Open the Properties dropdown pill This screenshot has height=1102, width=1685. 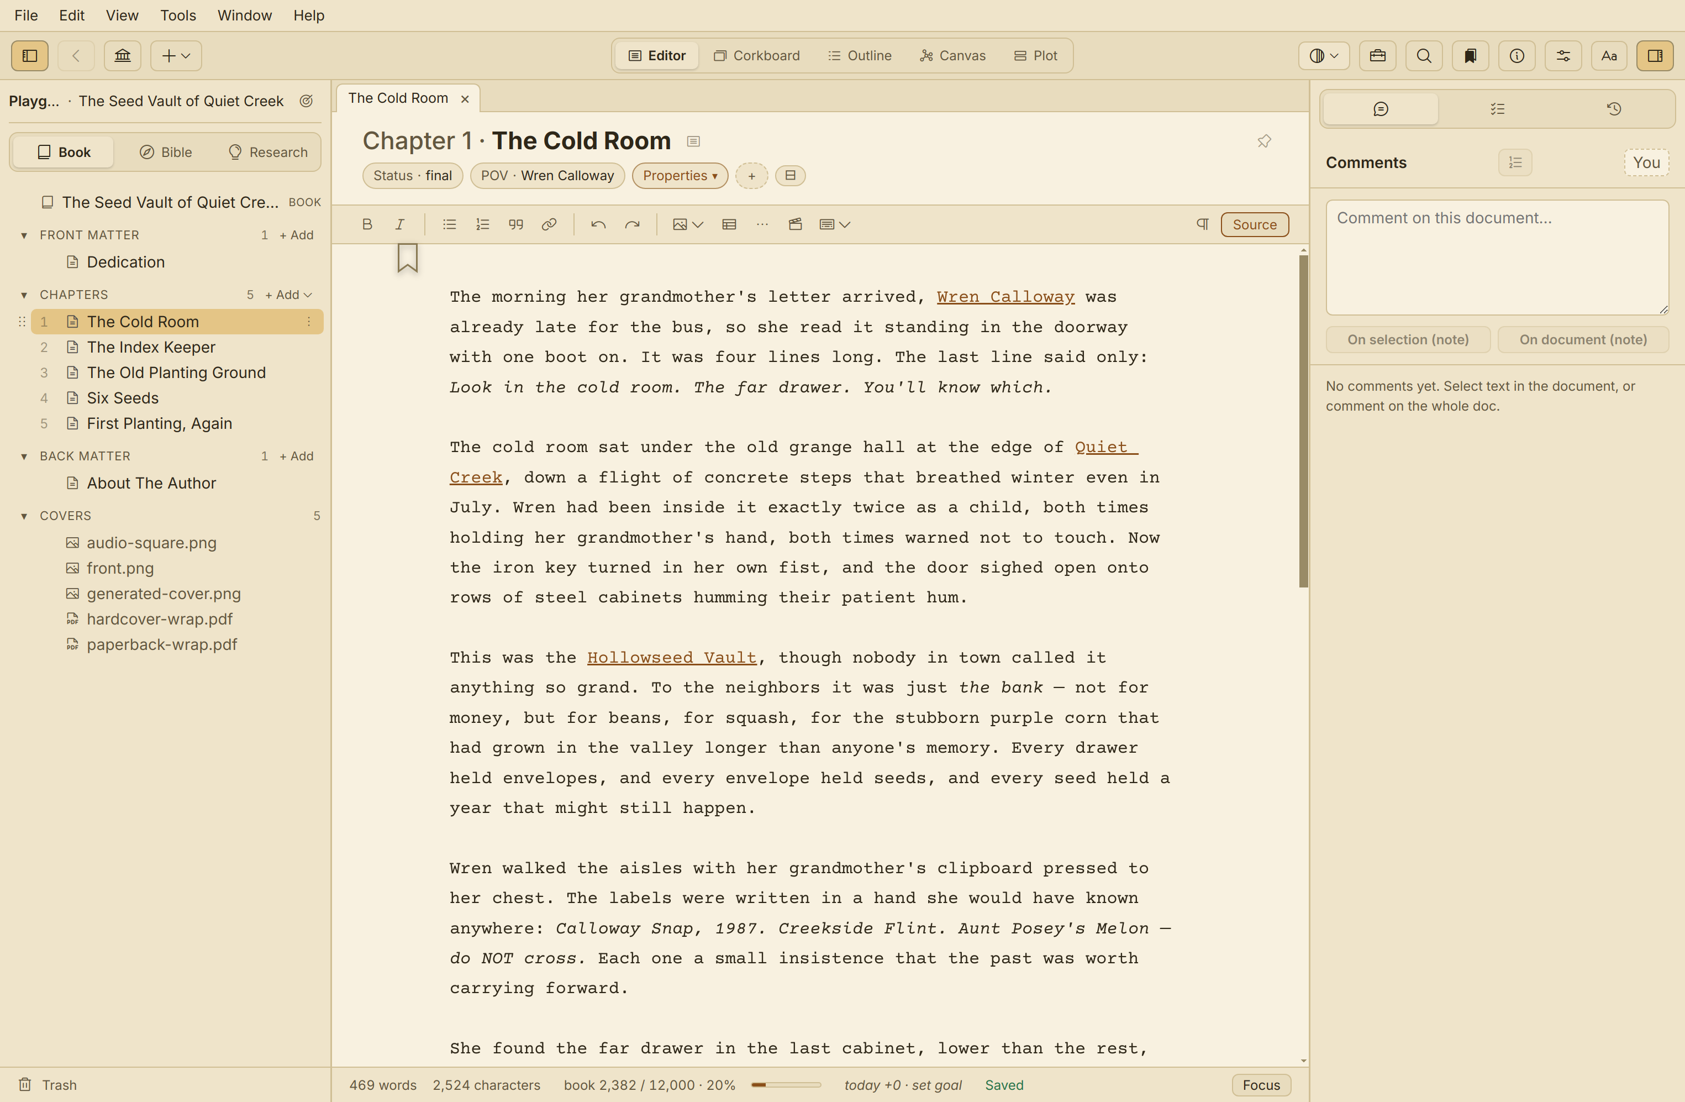[x=680, y=176]
